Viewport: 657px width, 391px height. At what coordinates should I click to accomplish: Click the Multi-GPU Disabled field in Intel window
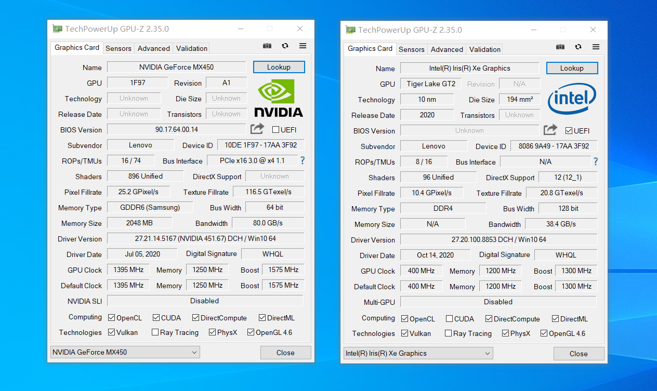[x=498, y=302]
